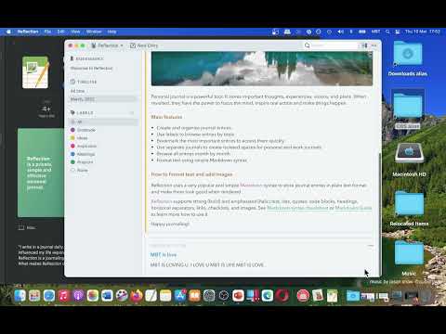Open App Store from the dock
This screenshot has width=446, height=334.
pos(180,296)
